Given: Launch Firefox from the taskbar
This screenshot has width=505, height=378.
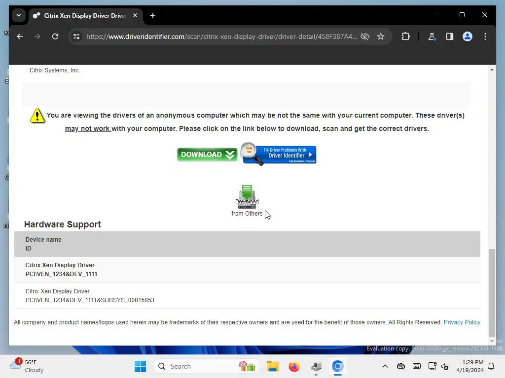Looking at the screenshot, I should click(x=294, y=366).
